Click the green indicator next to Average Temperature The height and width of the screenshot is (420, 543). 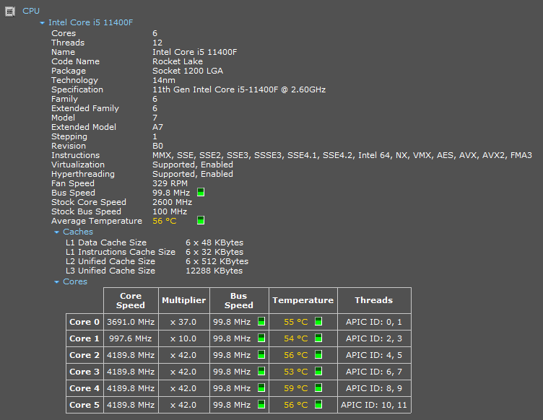[201, 221]
